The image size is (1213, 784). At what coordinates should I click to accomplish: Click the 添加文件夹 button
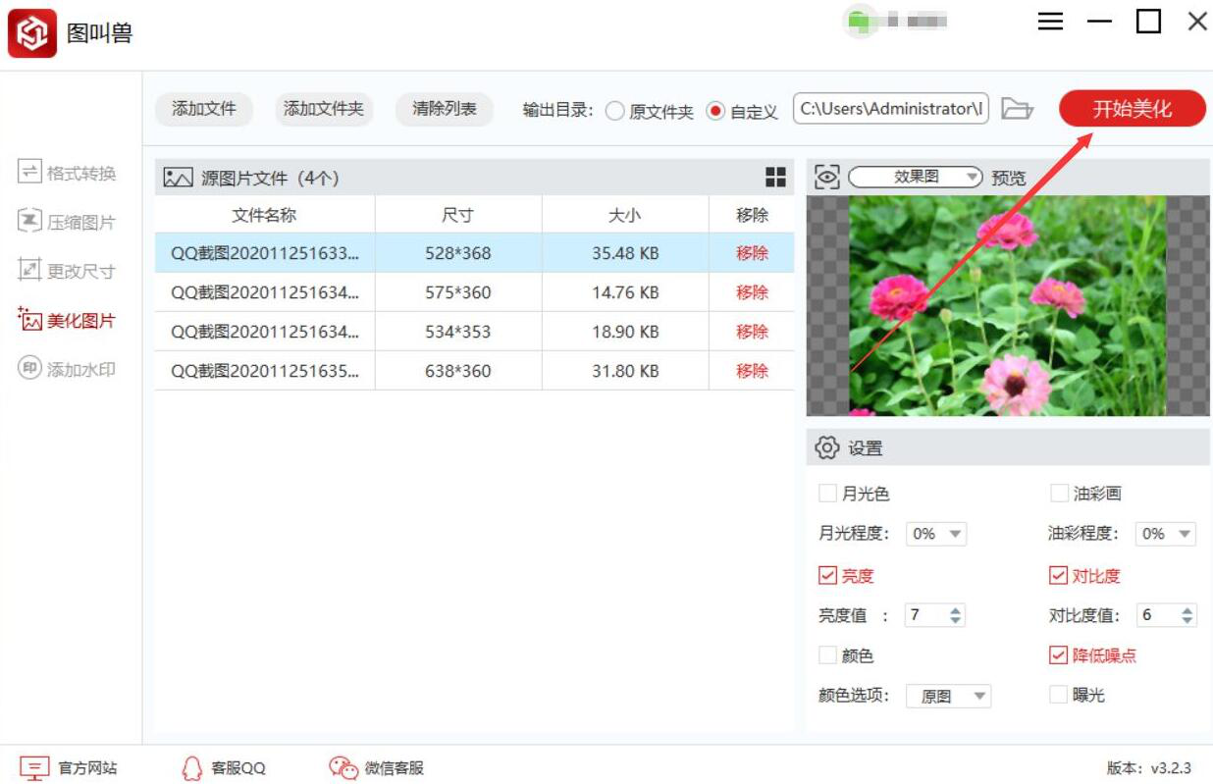point(324,109)
